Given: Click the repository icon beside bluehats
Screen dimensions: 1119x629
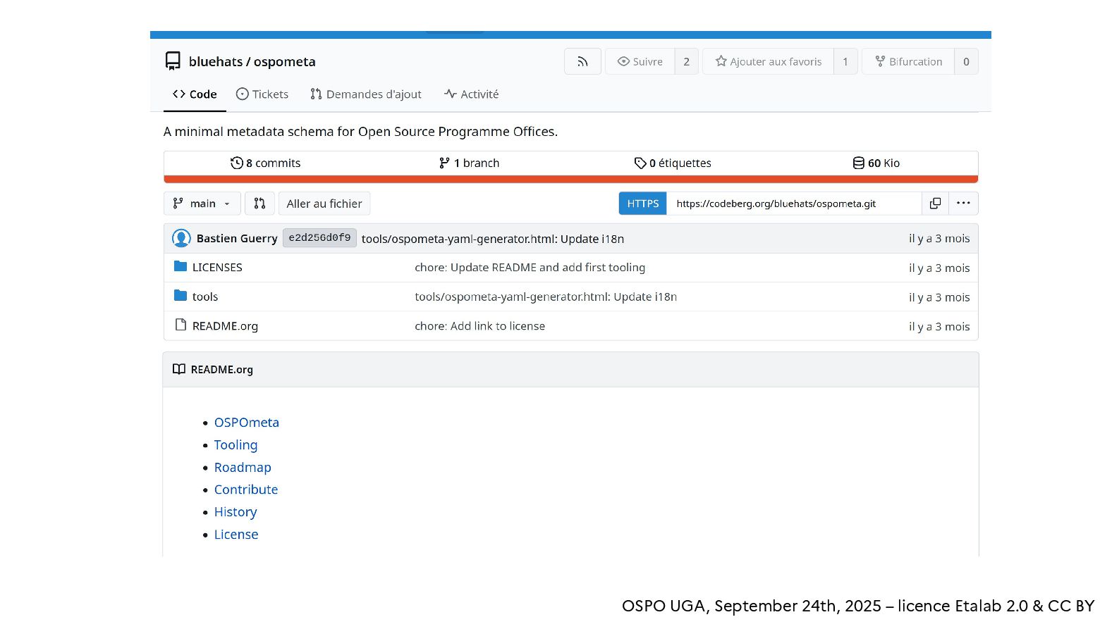Looking at the screenshot, I should pyautogui.click(x=173, y=61).
